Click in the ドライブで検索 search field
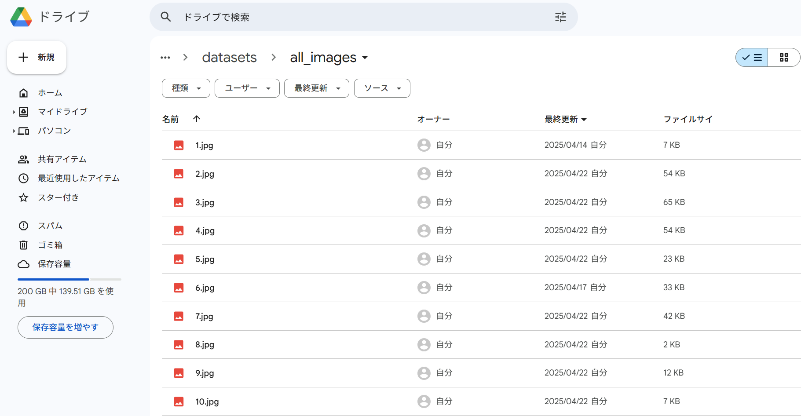801x416 pixels. click(363, 17)
